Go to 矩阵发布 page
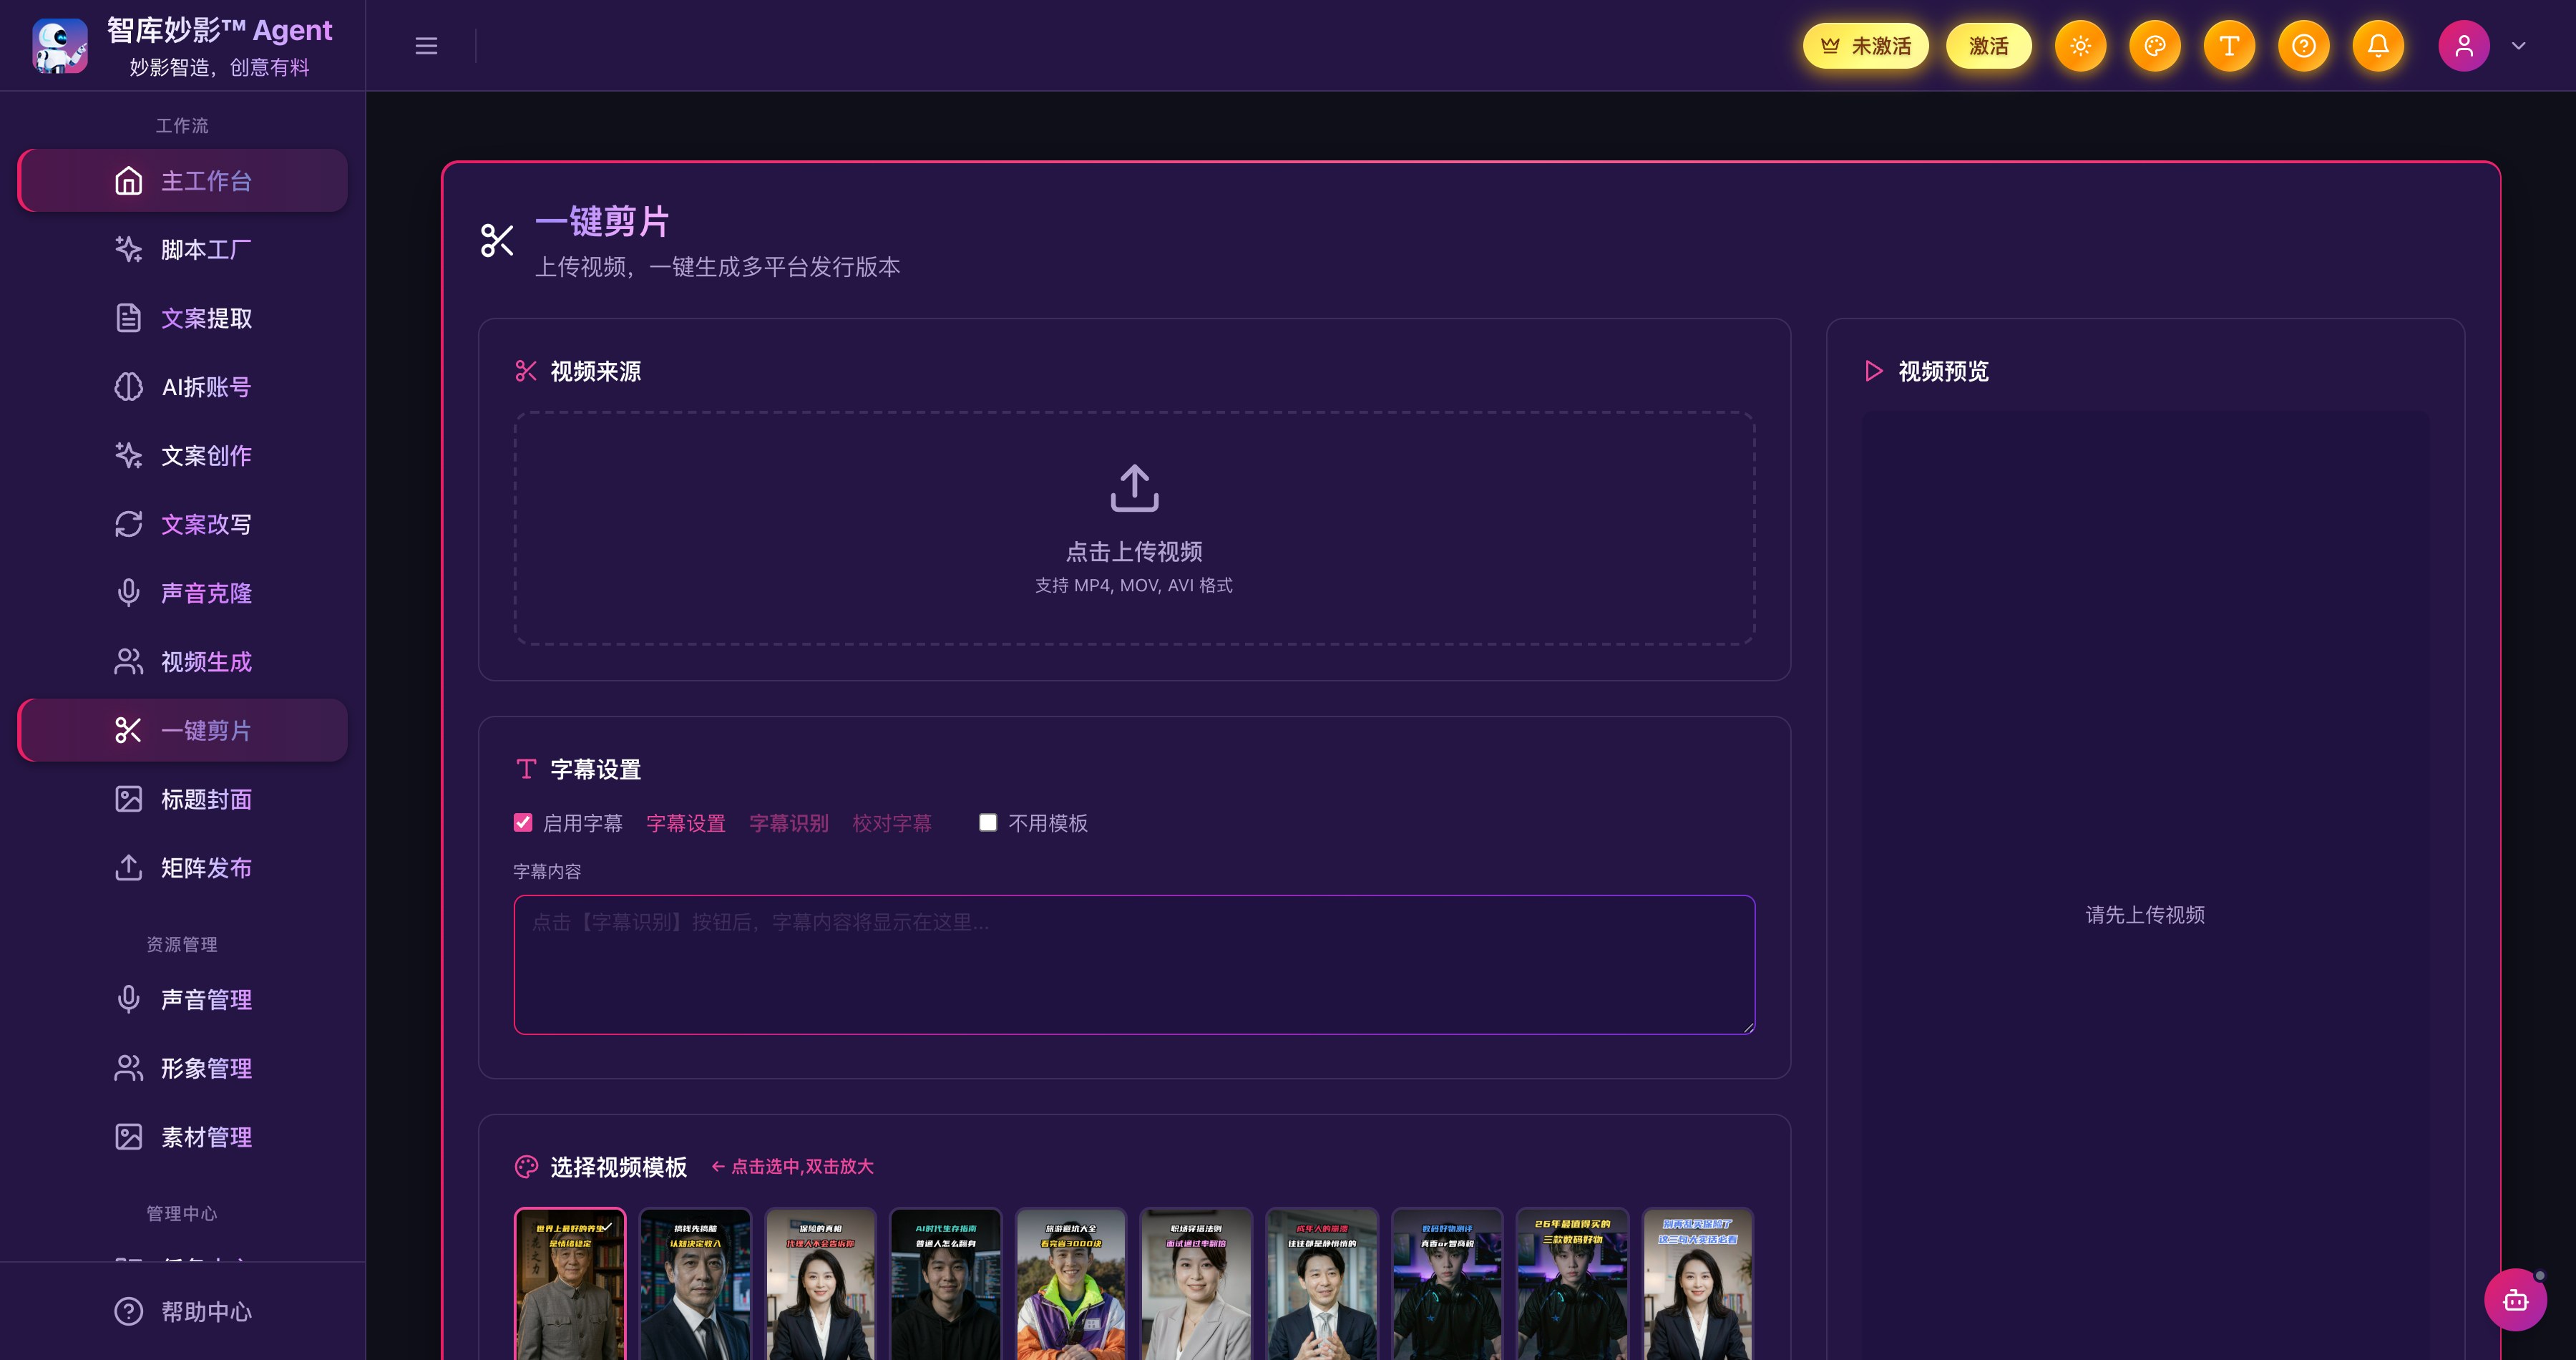Image resolution: width=2576 pixels, height=1360 pixels. tap(183, 868)
